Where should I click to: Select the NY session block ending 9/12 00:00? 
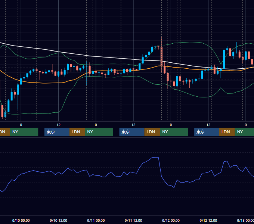[x=174, y=132]
